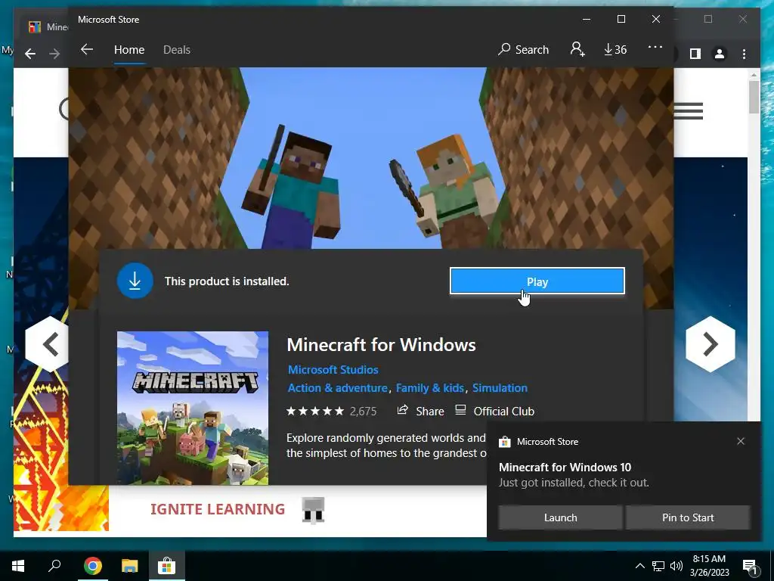774x581 pixels.
Task: Open the Simulation category link
Action: click(500, 388)
